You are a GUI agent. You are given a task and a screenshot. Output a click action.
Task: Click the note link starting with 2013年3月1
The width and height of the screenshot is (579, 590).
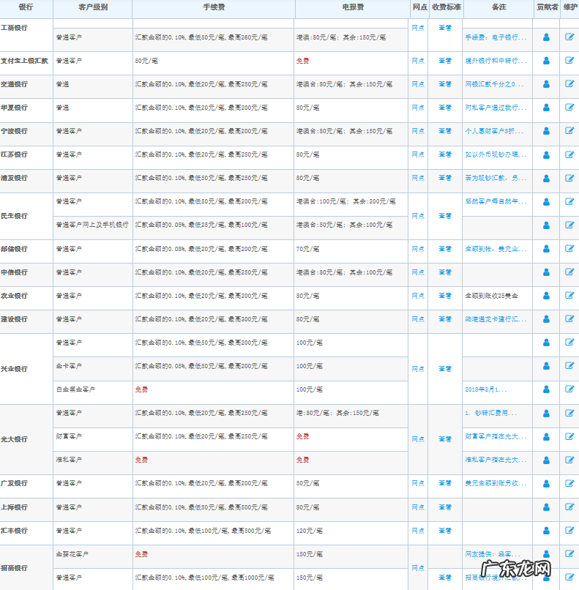(x=486, y=389)
